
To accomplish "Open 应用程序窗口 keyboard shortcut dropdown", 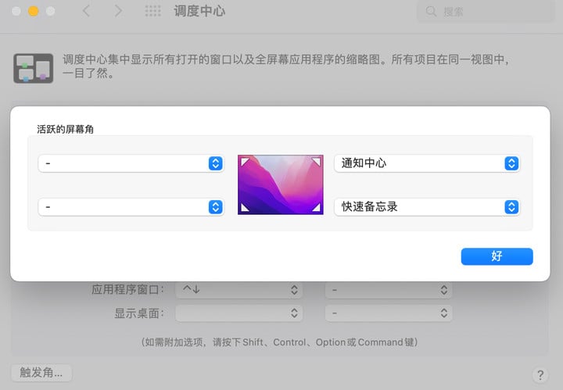I will click(x=238, y=290).
